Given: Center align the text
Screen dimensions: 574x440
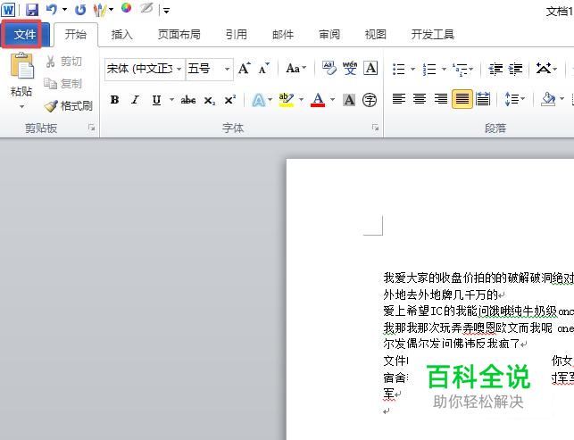Looking at the screenshot, I should coord(420,99).
